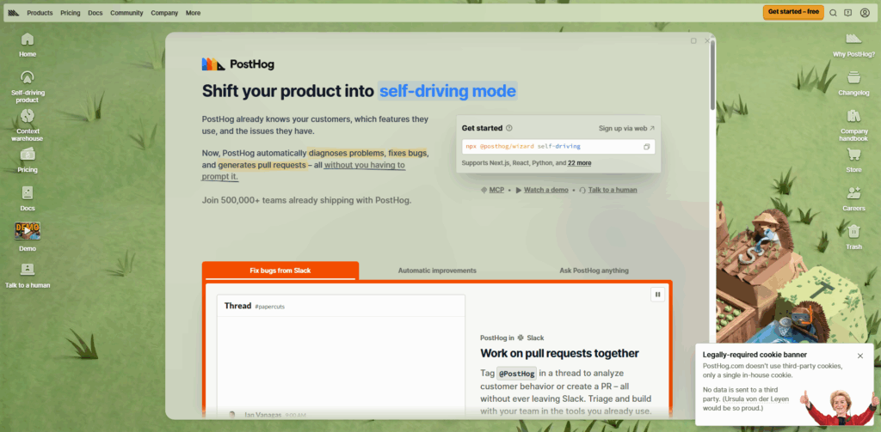This screenshot has height=432, width=881.
Task: Click the @PostHog mention tag
Action: [516, 374]
